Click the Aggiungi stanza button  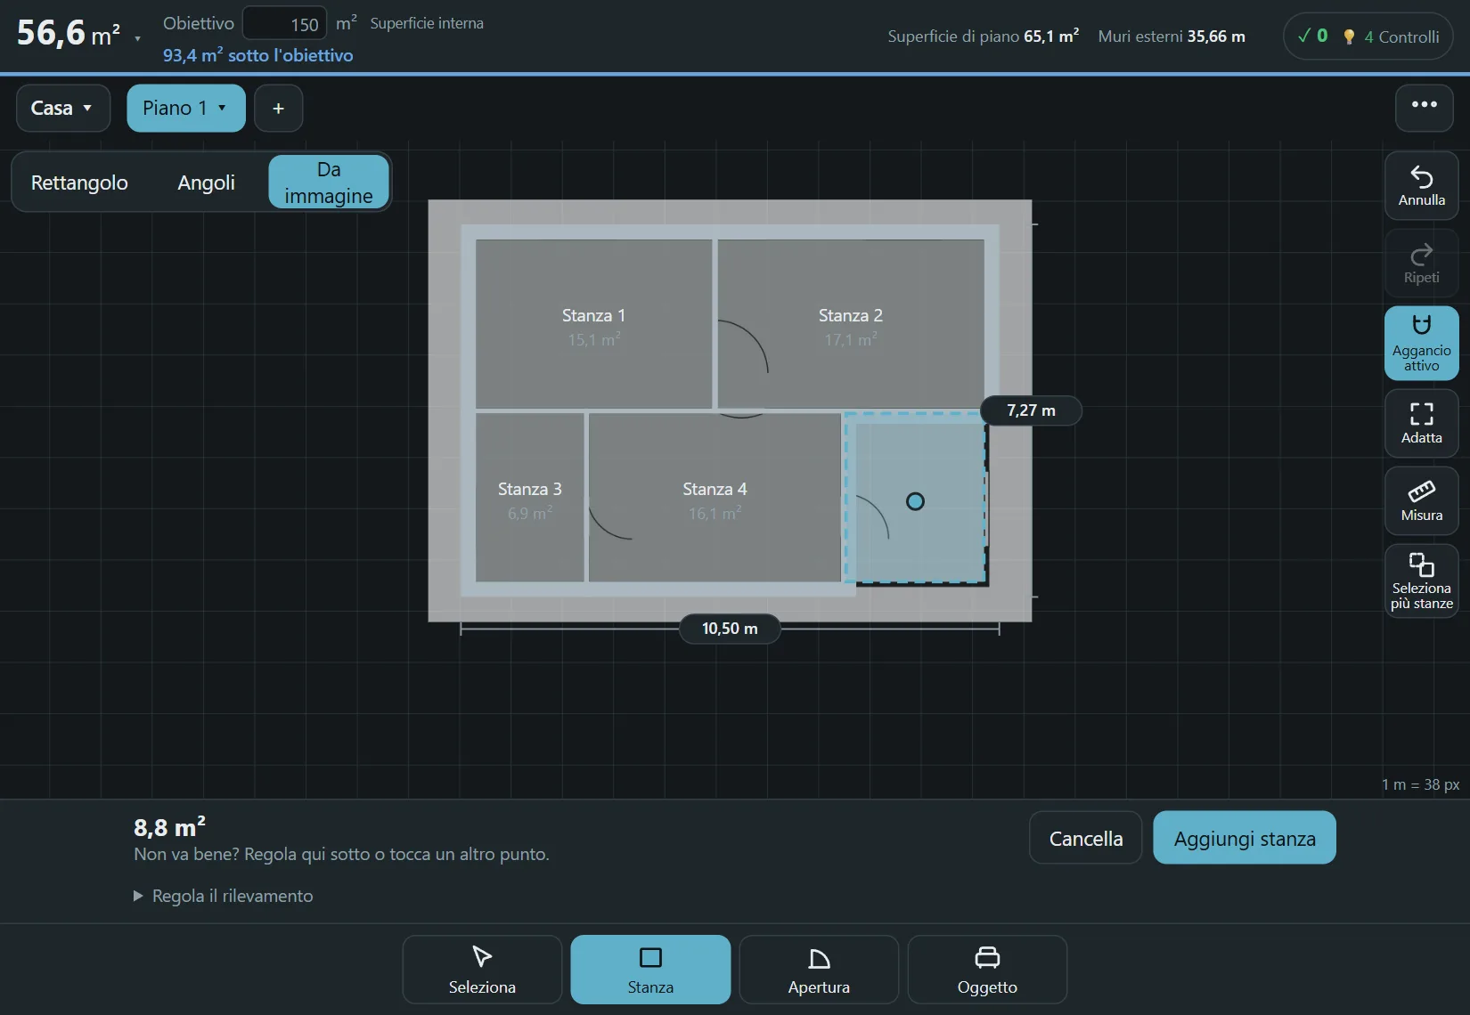pos(1244,838)
